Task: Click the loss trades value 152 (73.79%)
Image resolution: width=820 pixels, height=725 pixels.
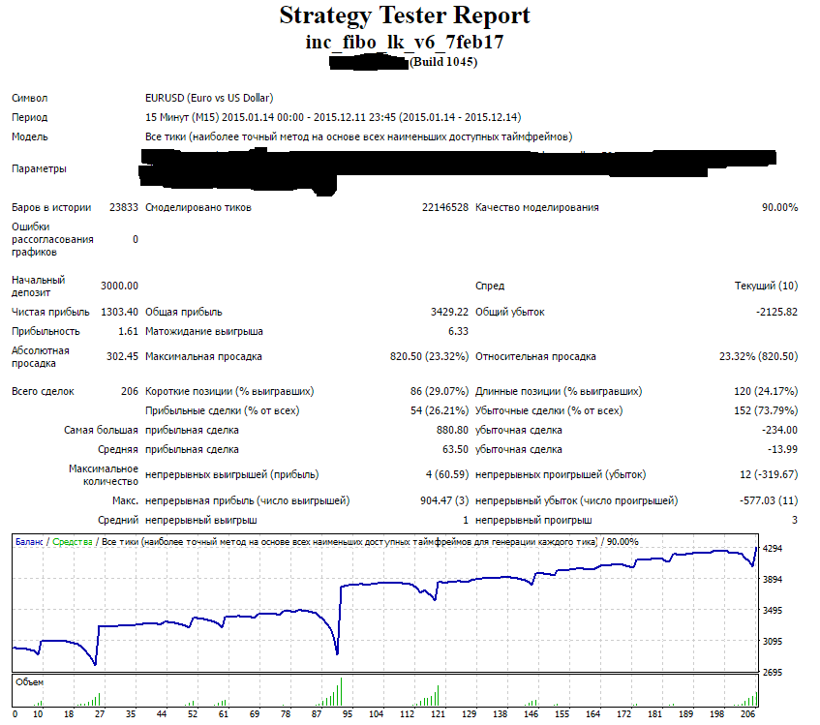Action: click(x=766, y=410)
